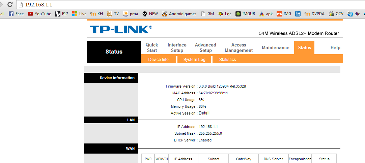
Task: Click the black Status page title panel
Action: [114, 52]
